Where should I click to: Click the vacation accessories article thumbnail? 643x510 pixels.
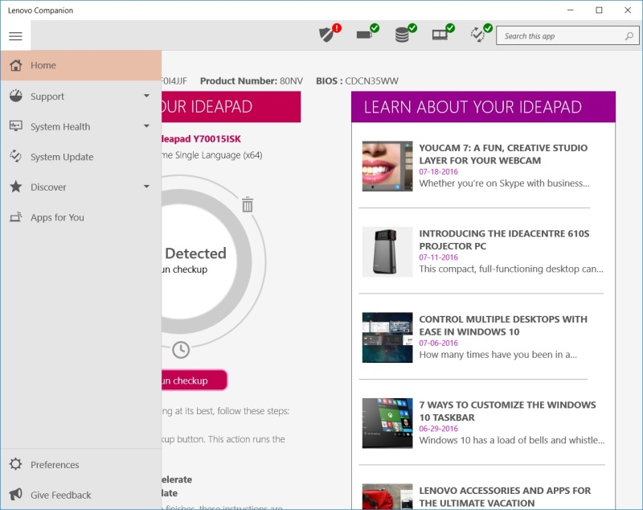(x=387, y=497)
